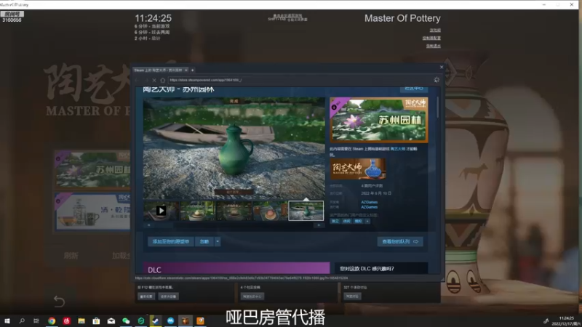Click the purple DLC section header

click(x=236, y=269)
